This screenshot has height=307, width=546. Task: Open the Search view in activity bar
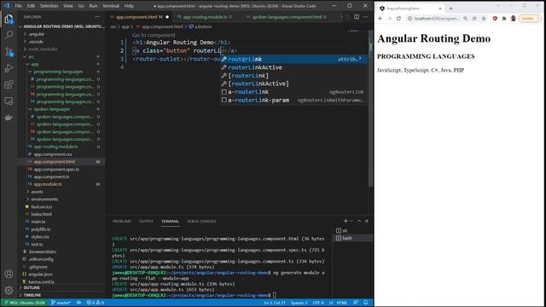pyautogui.click(x=9, y=35)
